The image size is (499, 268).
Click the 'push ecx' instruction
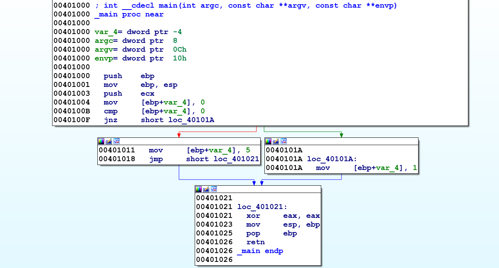pyautogui.click(x=129, y=94)
